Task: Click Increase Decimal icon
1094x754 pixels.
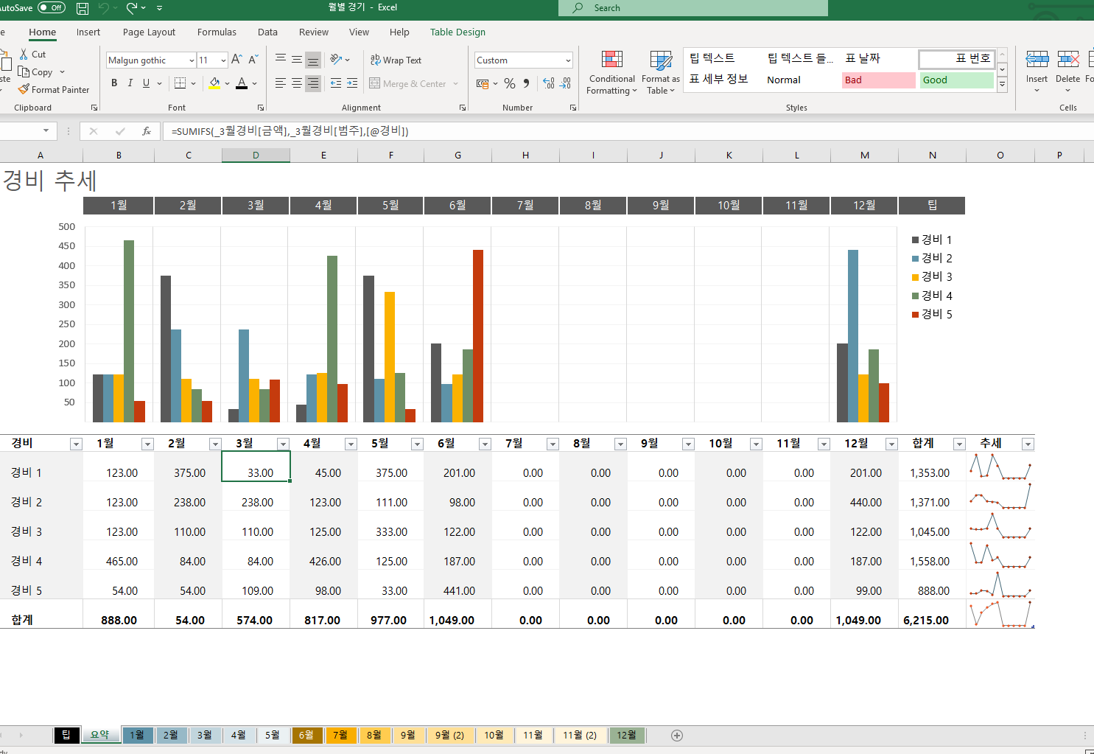Action: point(549,83)
